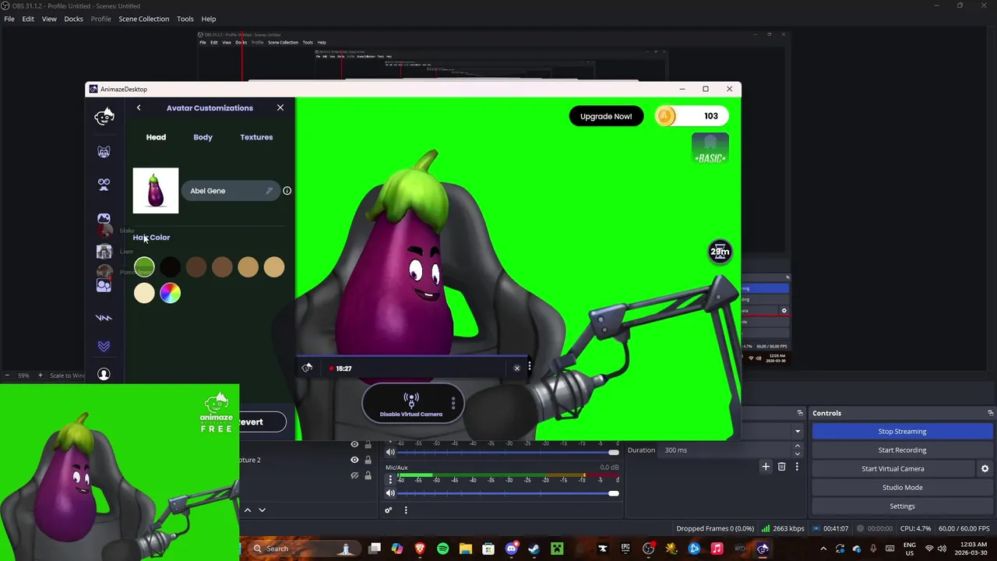
Task: Edit the Abel Gene avatar name field
Action: tap(231, 191)
